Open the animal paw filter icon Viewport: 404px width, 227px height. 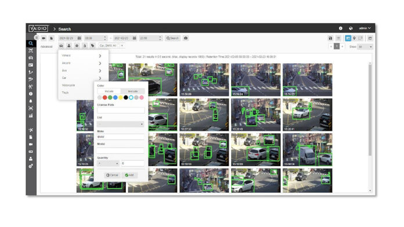point(77,46)
